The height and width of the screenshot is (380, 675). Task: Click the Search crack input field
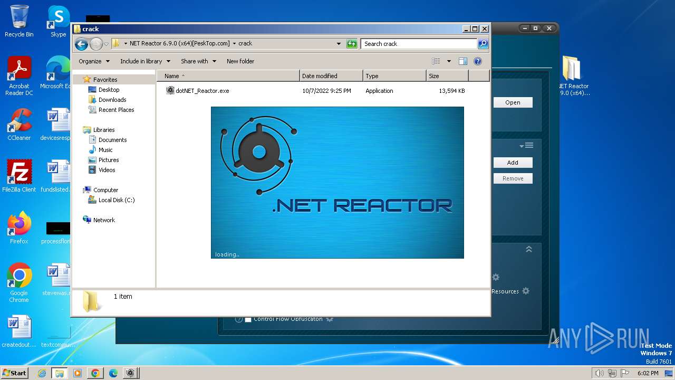pos(419,44)
